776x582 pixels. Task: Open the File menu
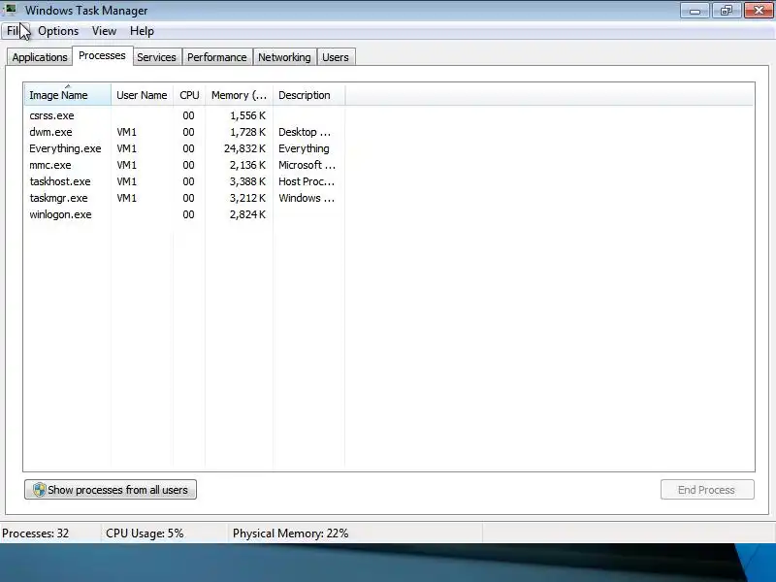(x=14, y=31)
